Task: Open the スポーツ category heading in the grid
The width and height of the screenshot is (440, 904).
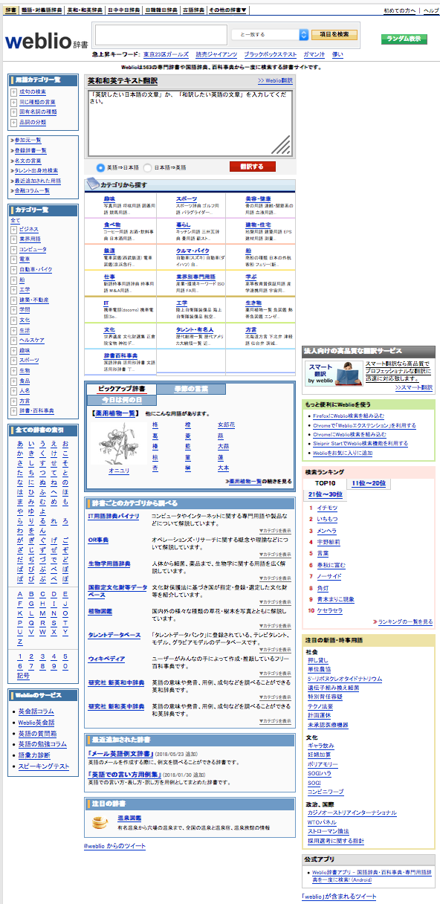Action: coord(187,198)
